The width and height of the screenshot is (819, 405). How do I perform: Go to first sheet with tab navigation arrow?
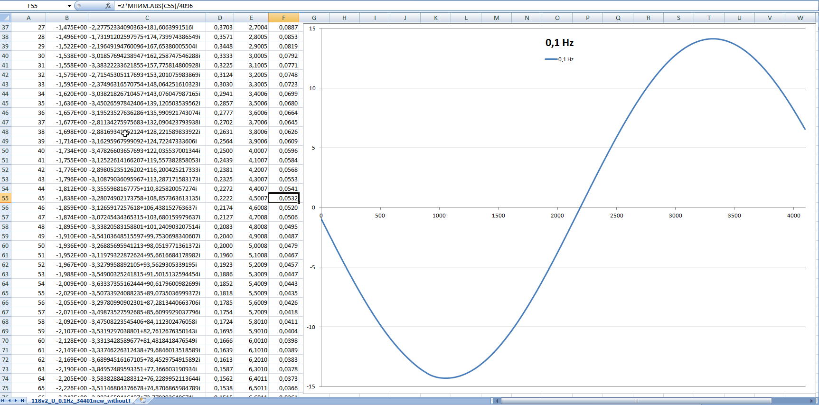(4, 401)
